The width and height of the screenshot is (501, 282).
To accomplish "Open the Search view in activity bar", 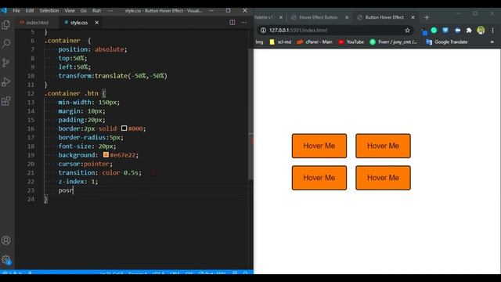I will (5, 44).
